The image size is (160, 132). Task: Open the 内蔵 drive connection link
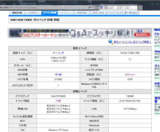(58, 101)
